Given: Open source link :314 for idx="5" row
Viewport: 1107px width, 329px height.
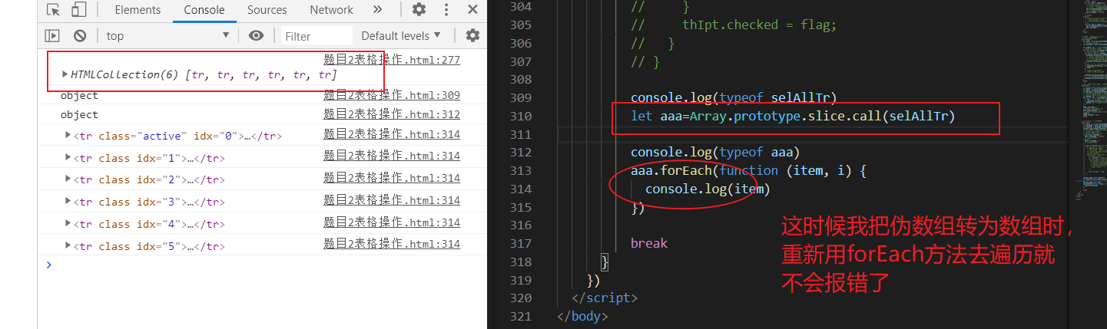Looking at the screenshot, I should 392,244.
